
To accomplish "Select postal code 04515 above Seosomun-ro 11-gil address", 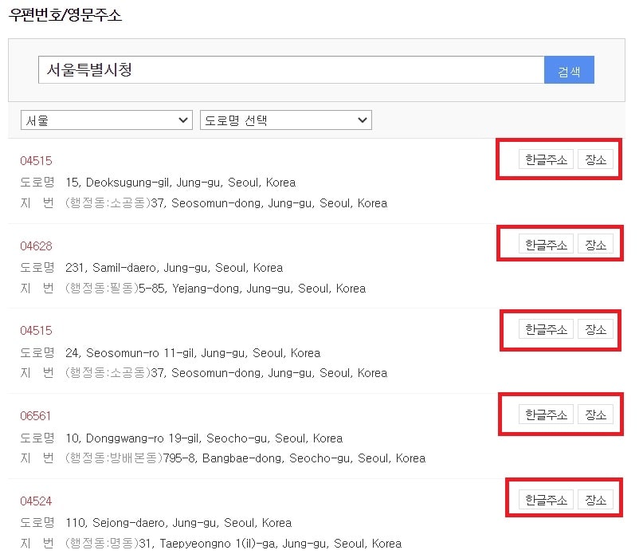I will [x=36, y=331].
